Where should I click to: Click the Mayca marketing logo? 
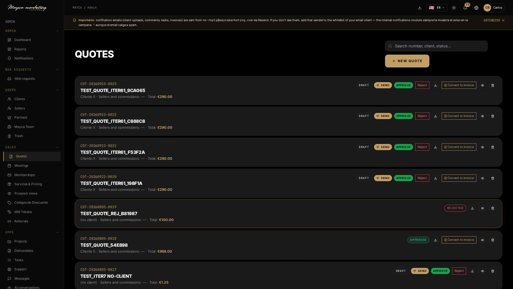27,7
